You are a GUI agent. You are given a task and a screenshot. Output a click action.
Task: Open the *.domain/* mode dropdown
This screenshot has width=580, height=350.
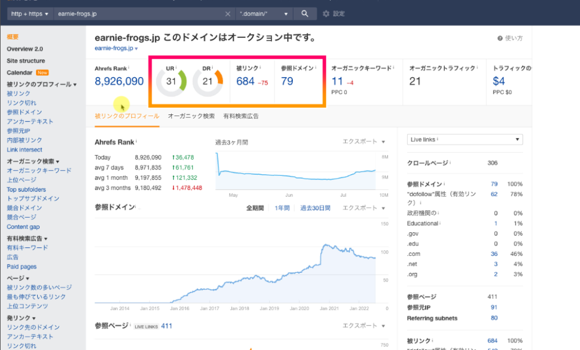264,14
